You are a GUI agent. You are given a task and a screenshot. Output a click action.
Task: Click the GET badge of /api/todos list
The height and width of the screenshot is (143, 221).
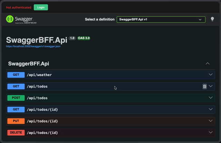(16, 86)
